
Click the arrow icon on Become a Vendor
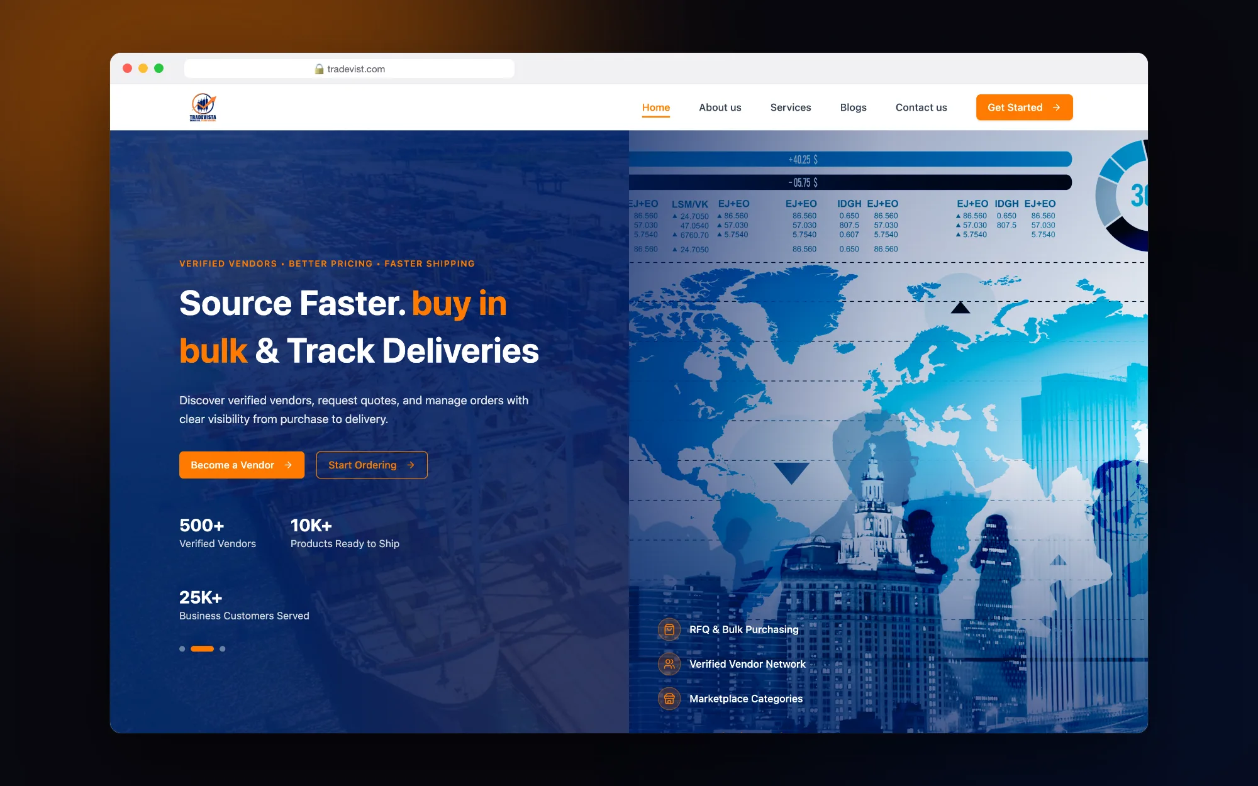pyautogui.click(x=288, y=465)
